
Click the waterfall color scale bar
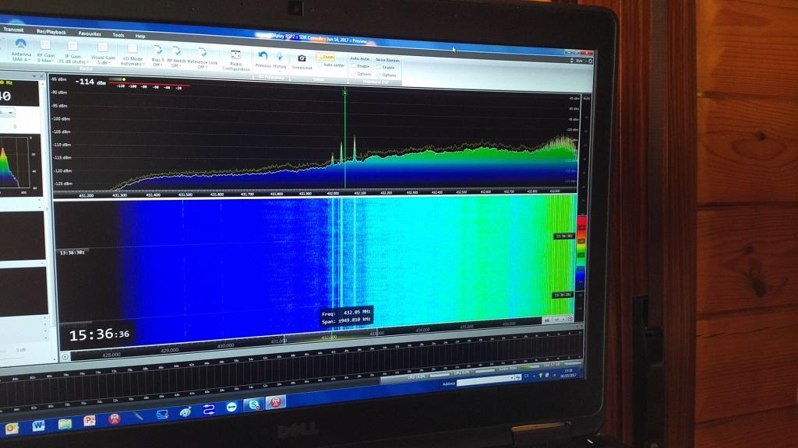581,254
